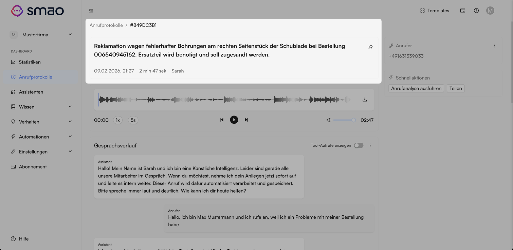Download the call recording
This screenshot has height=250, width=513.
[365, 100]
